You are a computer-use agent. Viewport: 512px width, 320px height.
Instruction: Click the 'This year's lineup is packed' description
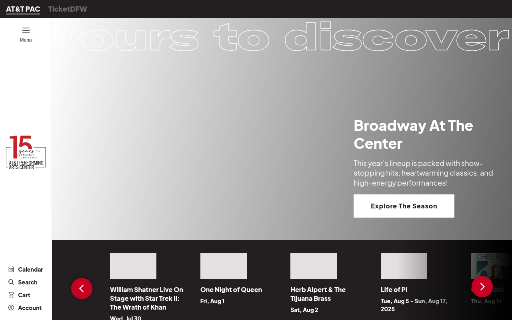tap(423, 173)
